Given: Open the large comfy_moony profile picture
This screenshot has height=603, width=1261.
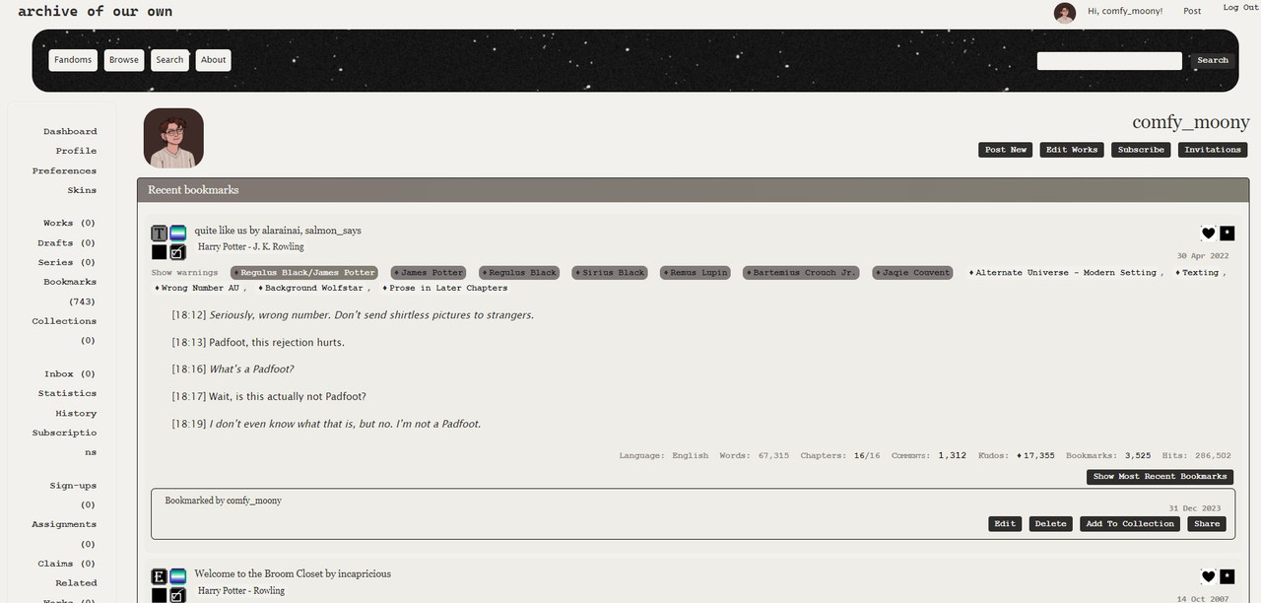Looking at the screenshot, I should pyautogui.click(x=173, y=138).
